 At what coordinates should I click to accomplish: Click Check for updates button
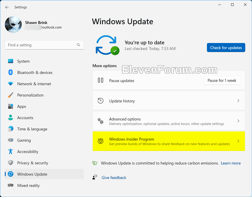[226, 48]
